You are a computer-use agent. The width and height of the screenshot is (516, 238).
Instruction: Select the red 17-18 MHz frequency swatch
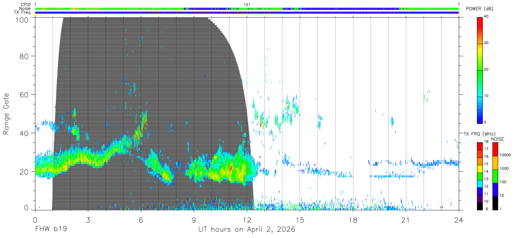click(x=480, y=146)
